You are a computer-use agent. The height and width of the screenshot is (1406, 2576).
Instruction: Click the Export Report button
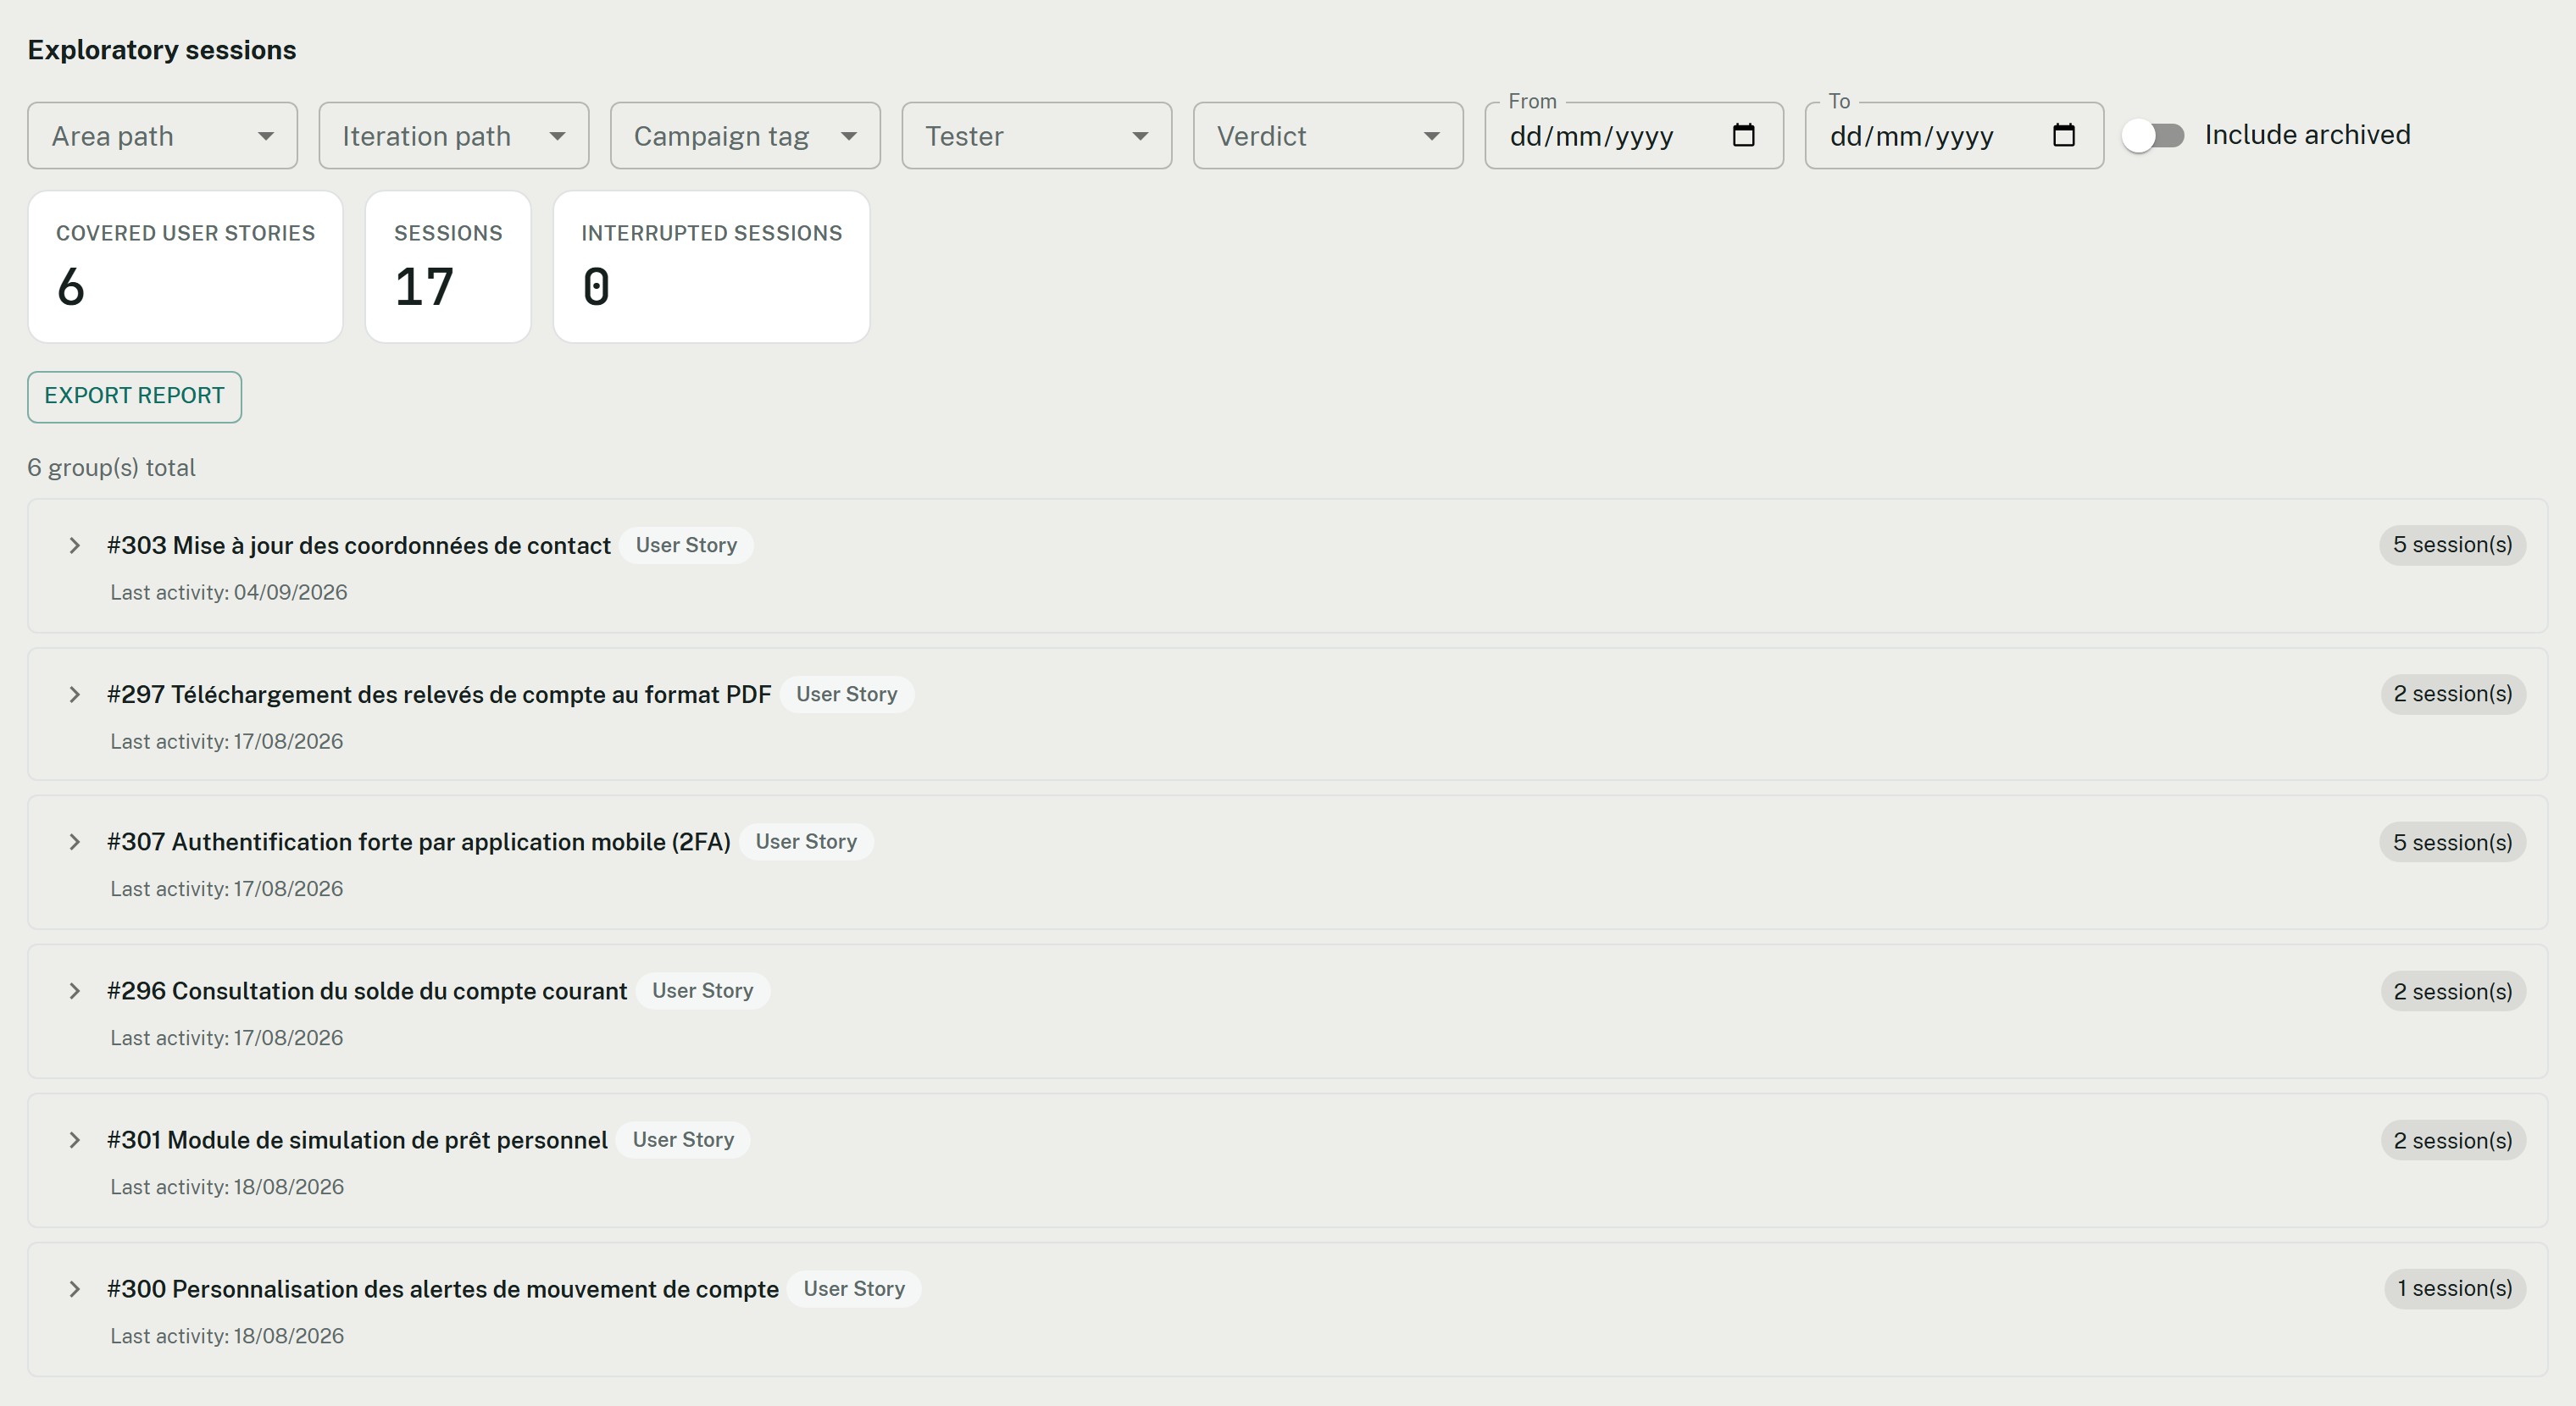click(x=134, y=396)
